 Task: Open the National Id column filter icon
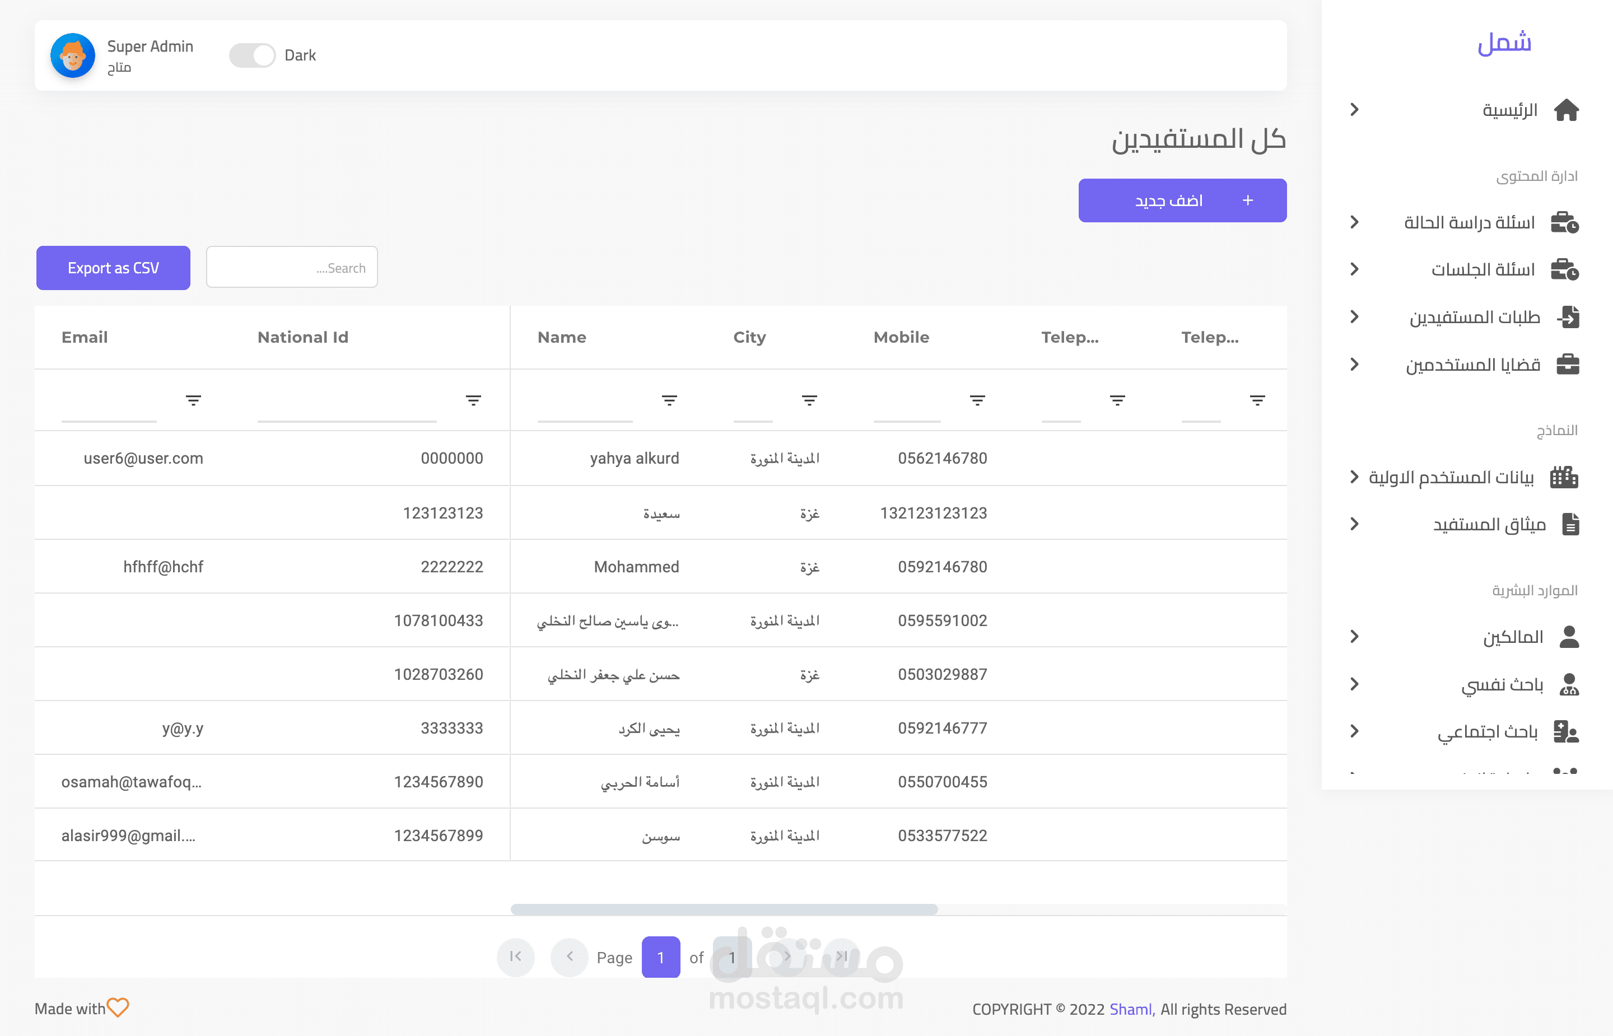(473, 400)
